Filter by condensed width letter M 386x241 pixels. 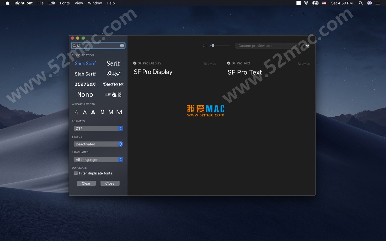pos(102,112)
